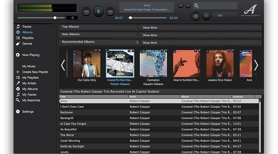
Task: Open the Carnation album cover
Action: (154, 64)
